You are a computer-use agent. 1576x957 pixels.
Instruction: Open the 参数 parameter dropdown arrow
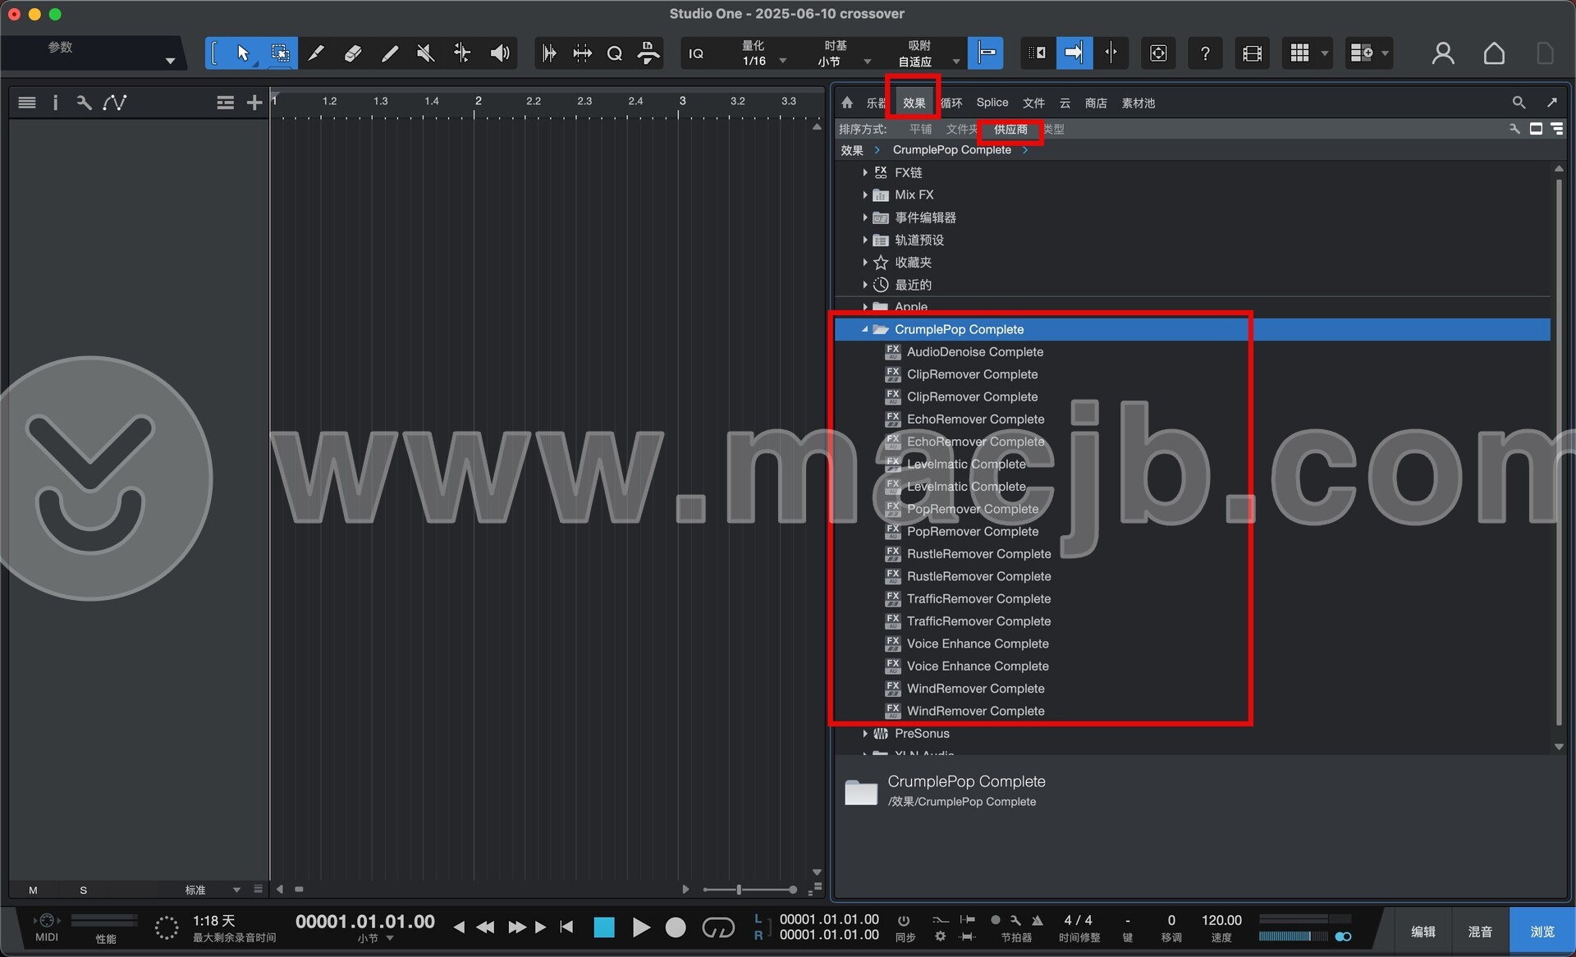(170, 61)
